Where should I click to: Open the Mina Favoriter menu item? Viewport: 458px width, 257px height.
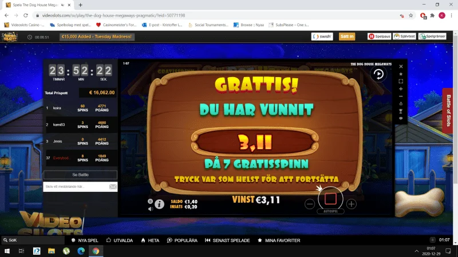pos(279,240)
